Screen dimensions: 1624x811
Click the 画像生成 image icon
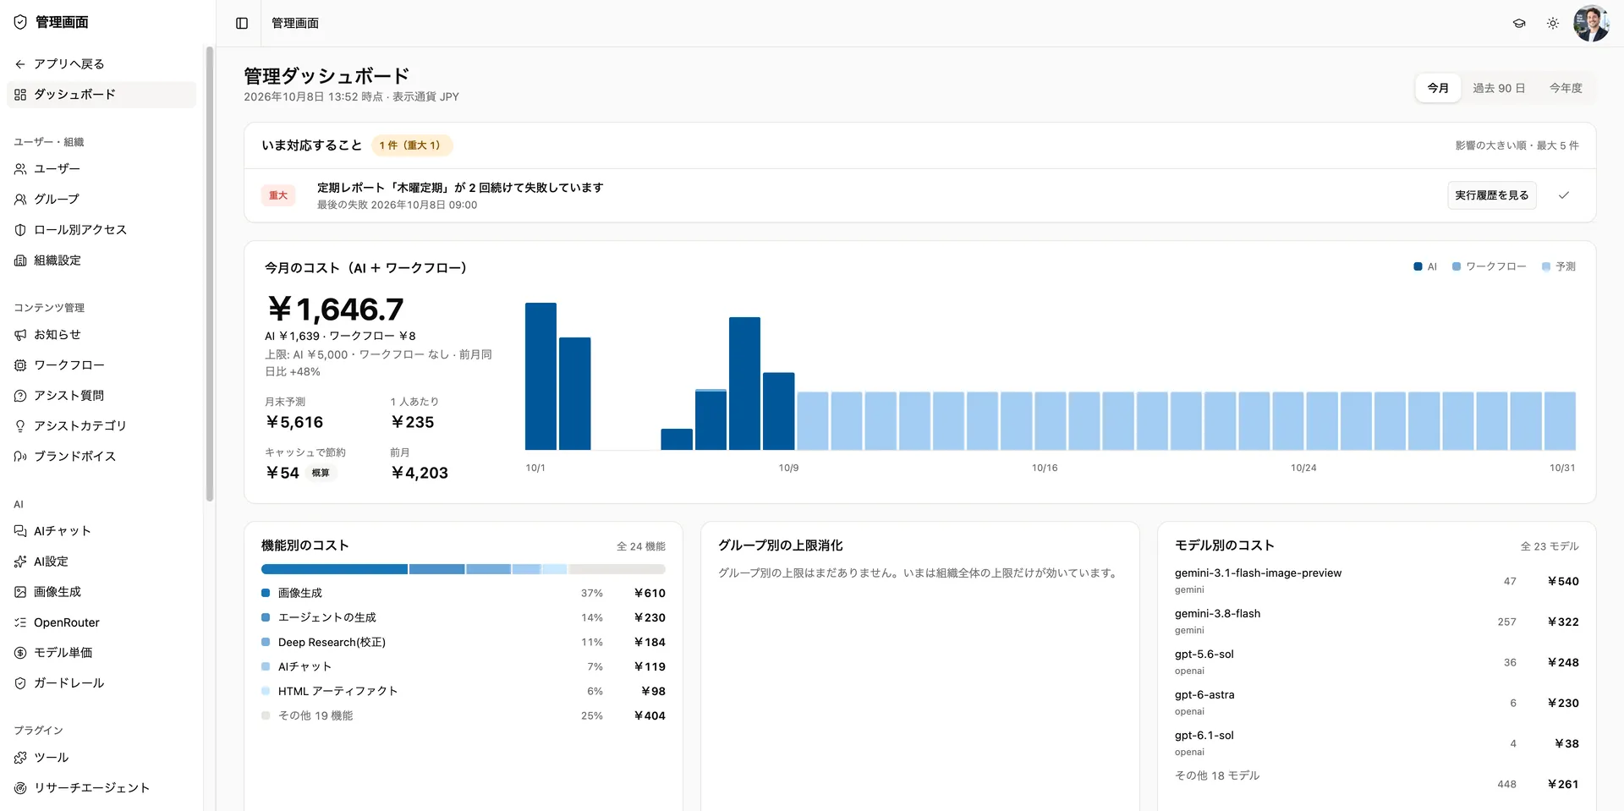pos(20,592)
